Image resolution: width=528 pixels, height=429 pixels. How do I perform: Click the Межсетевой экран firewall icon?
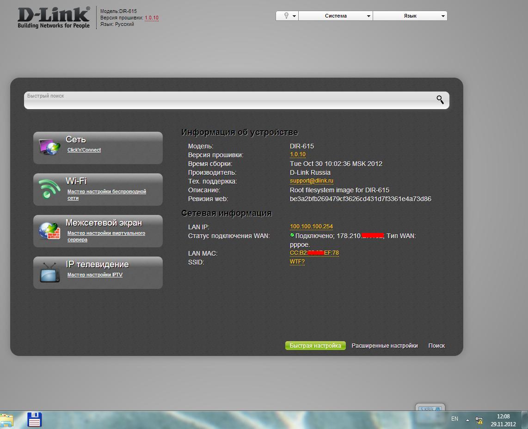tap(49, 231)
